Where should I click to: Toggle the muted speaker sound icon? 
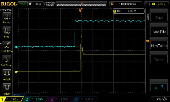(x=165, y=99)
